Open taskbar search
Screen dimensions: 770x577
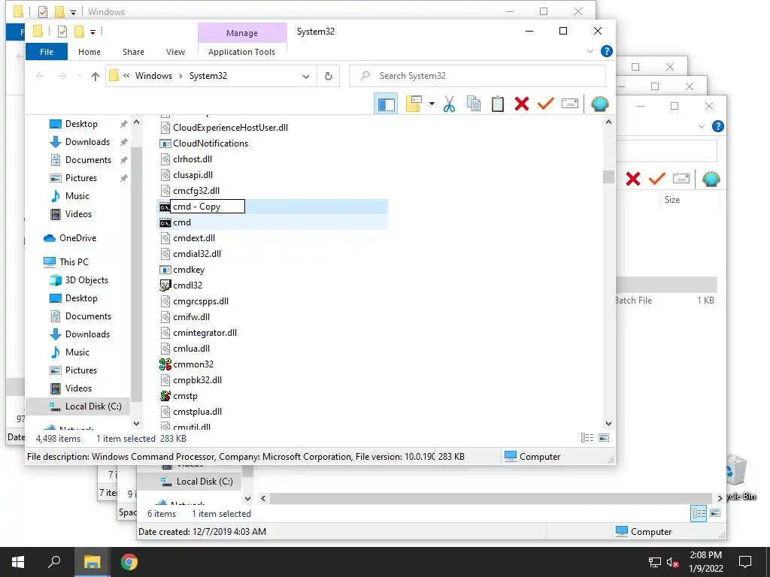pos(54,562)
